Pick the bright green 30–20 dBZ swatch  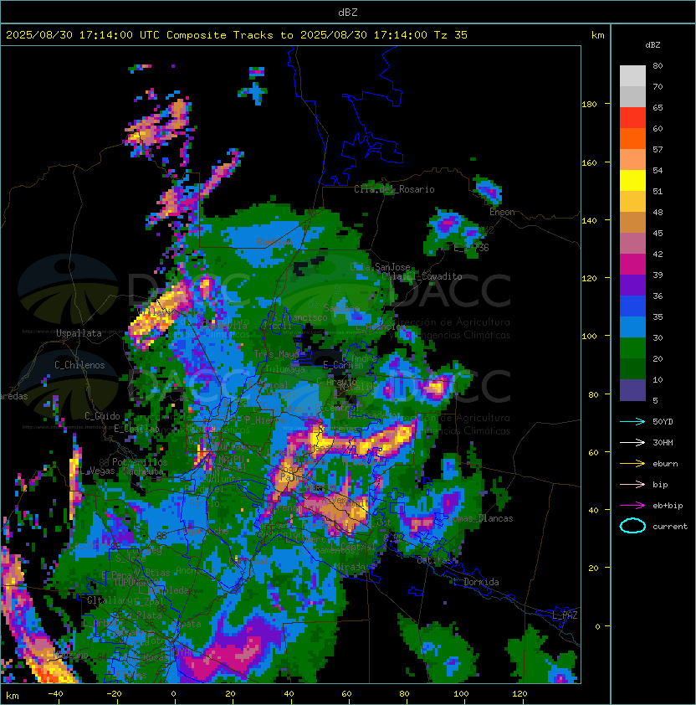tap(632, 348)
